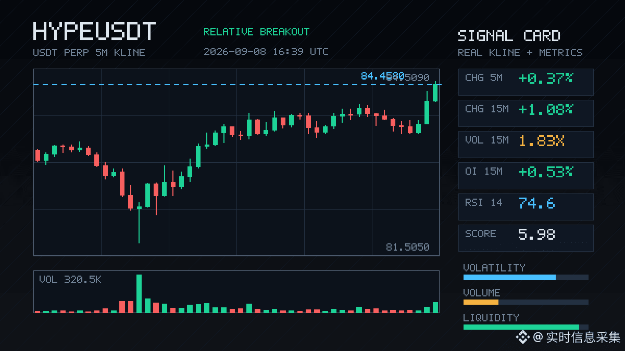Viewport: 625px width, 351px height.
Task: Click the tallest volume bar in histogram
Action: (139, 293)
